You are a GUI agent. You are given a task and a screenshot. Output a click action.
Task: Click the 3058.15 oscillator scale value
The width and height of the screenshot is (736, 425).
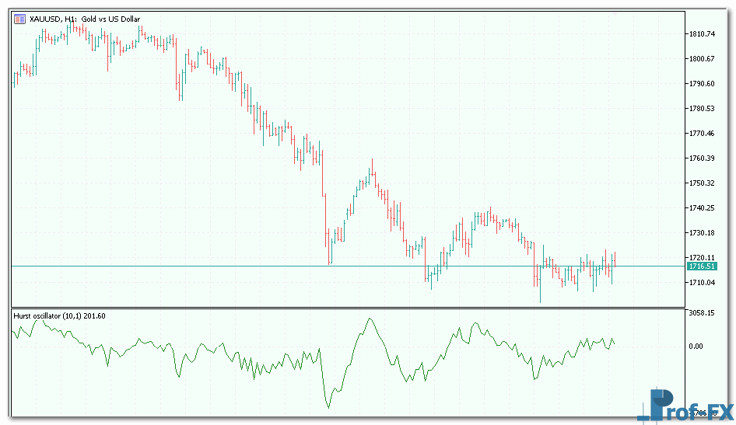point(703,313)
